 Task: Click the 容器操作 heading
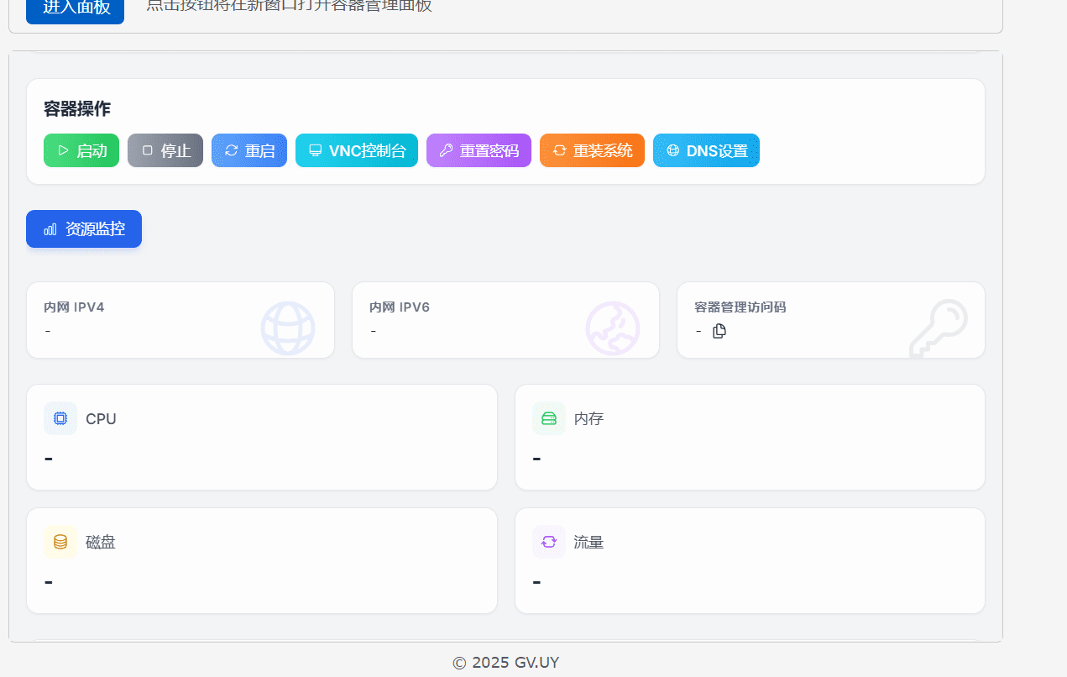tap(77, 109)
